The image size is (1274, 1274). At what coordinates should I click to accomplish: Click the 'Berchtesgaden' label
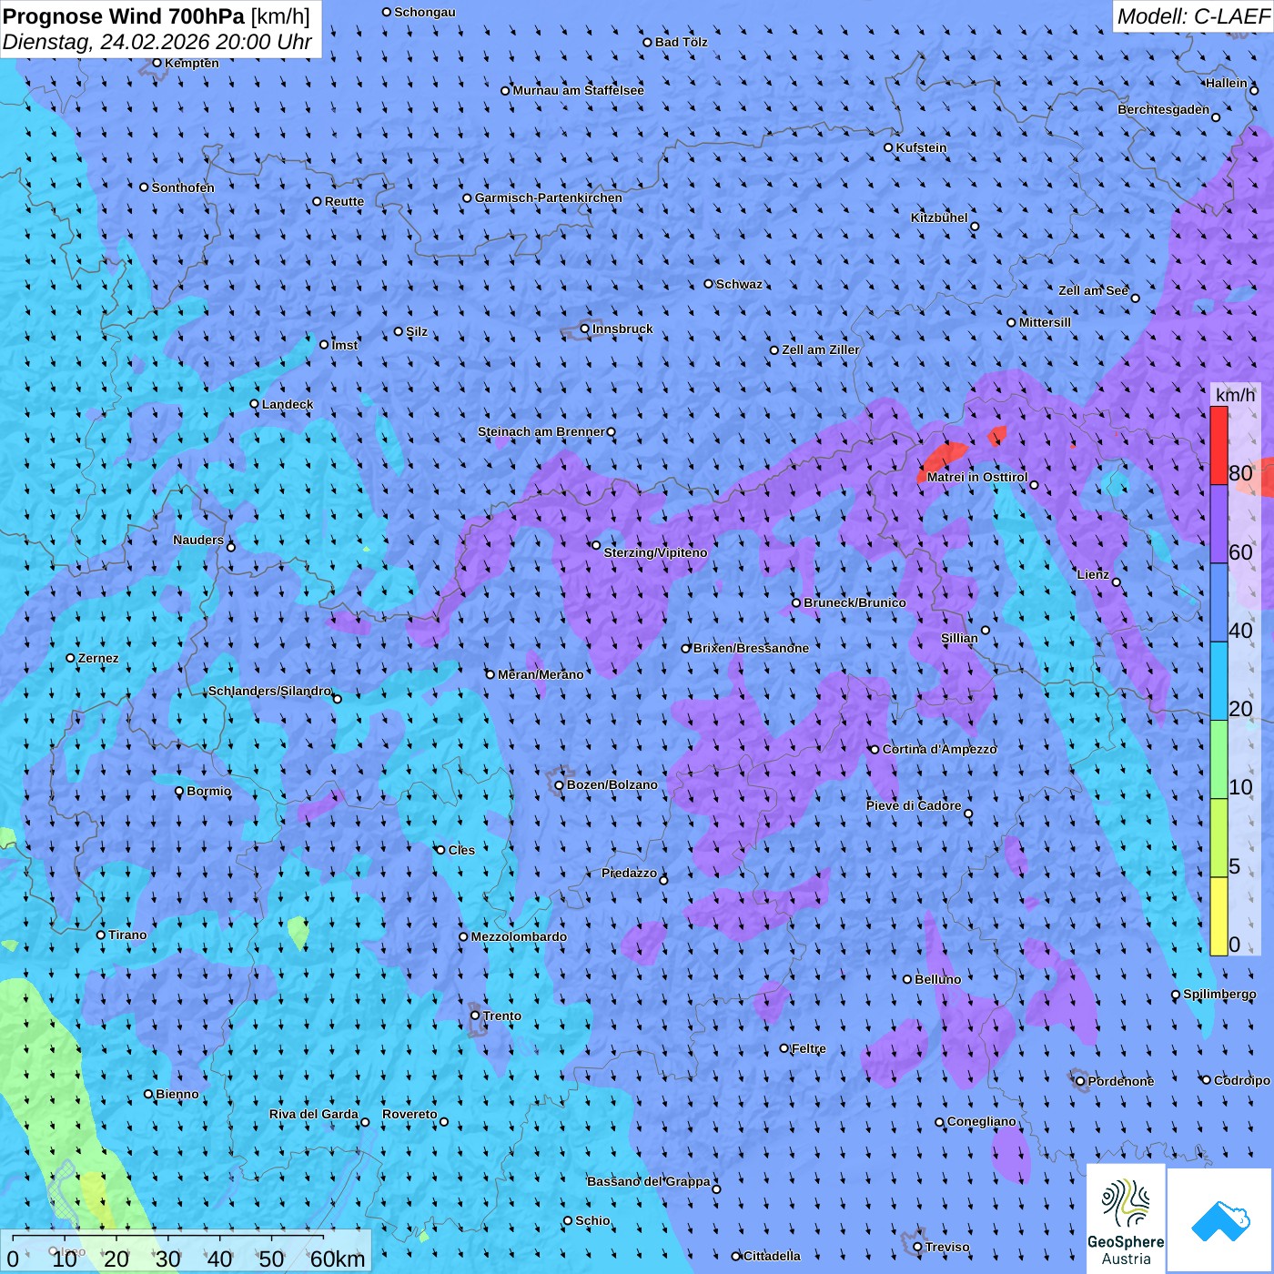click(x=1164, y=109)
